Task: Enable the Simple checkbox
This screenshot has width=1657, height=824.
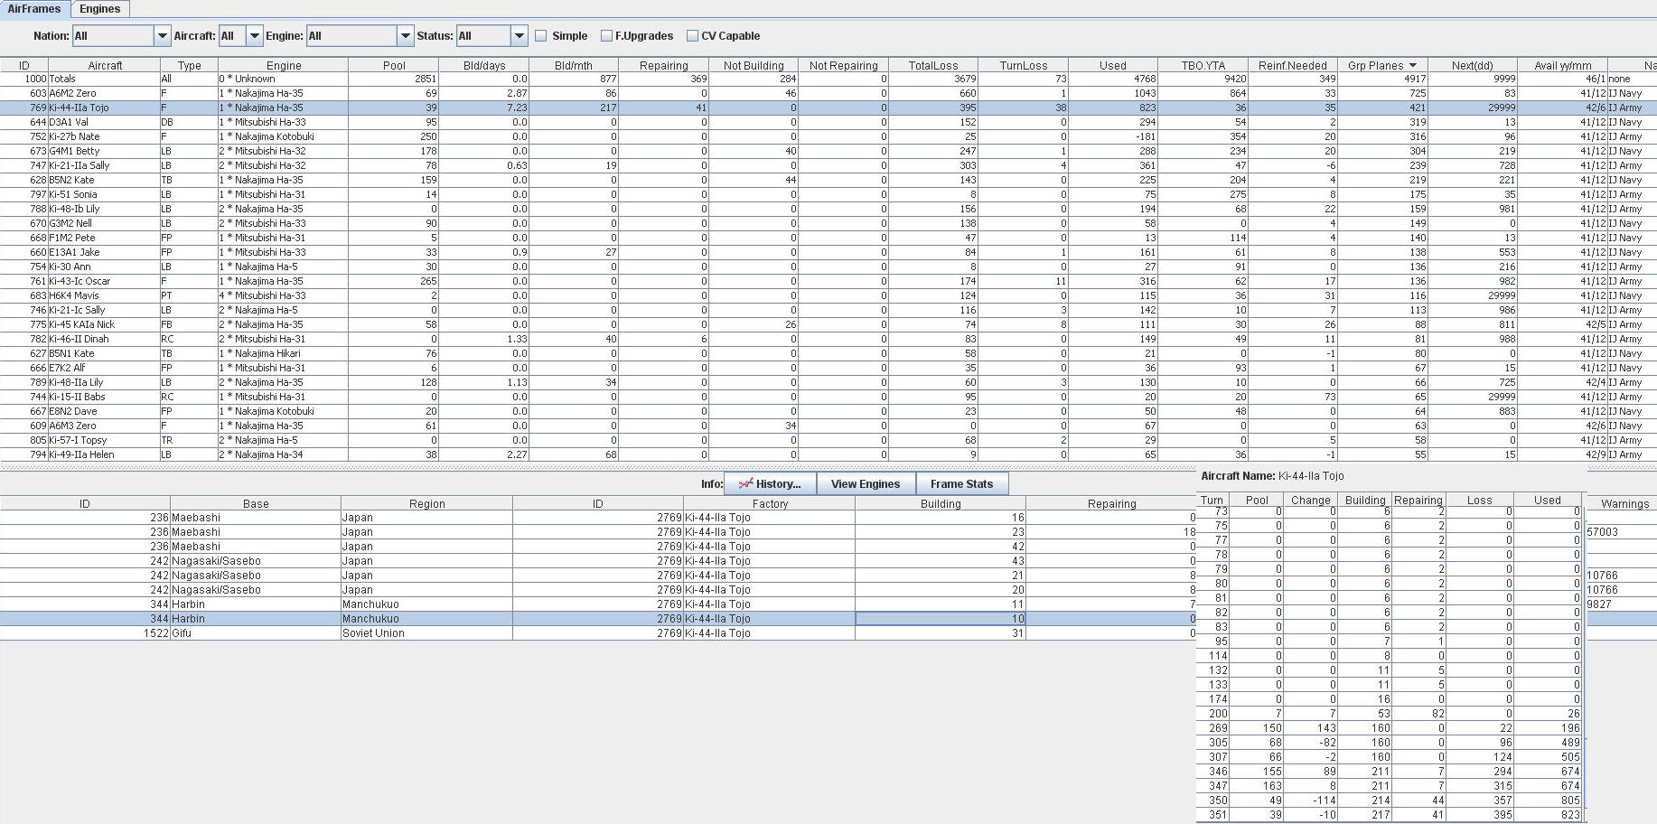Action: (541, 36)
